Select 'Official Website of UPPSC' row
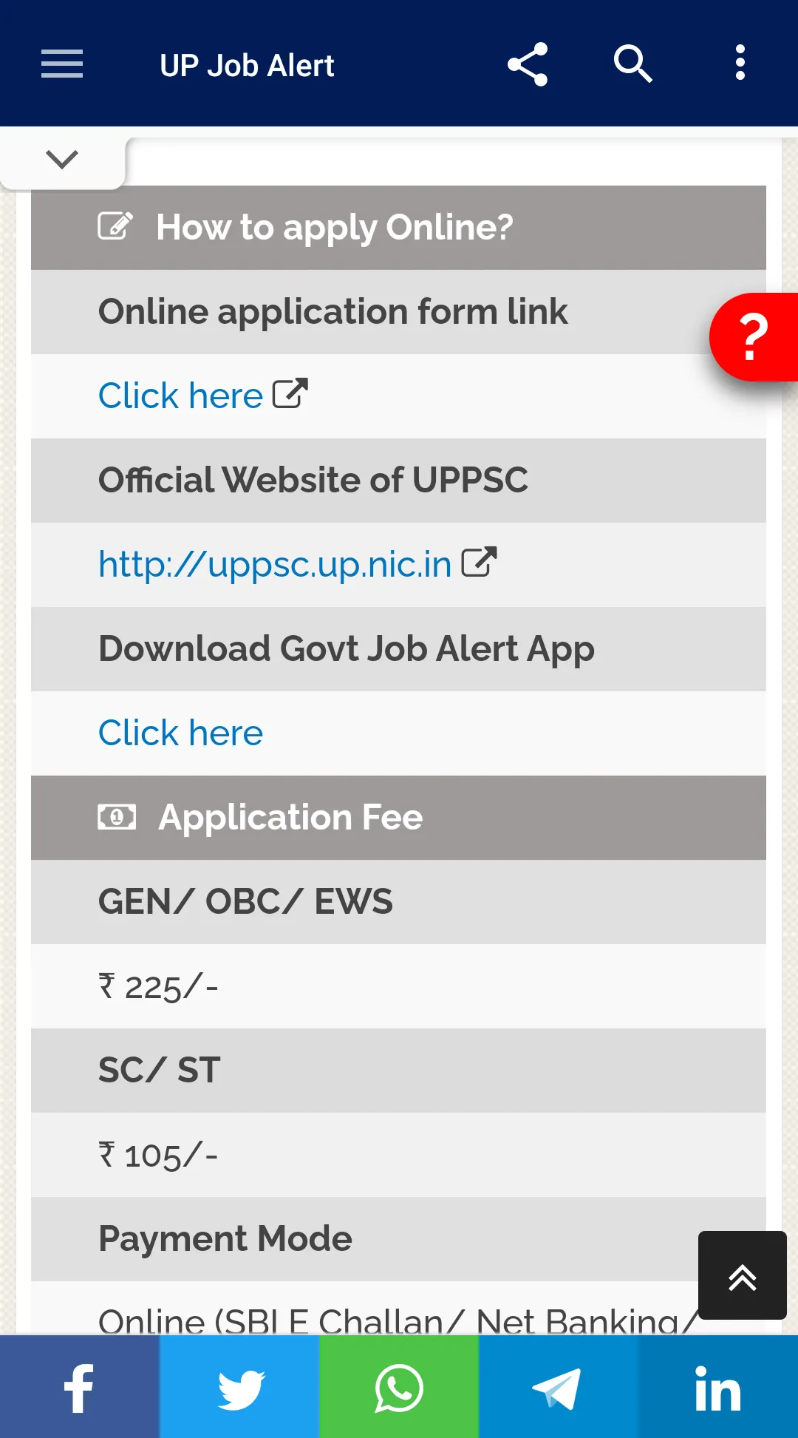Viewport: 798px width, 1438px height. (x=398, y=481)
